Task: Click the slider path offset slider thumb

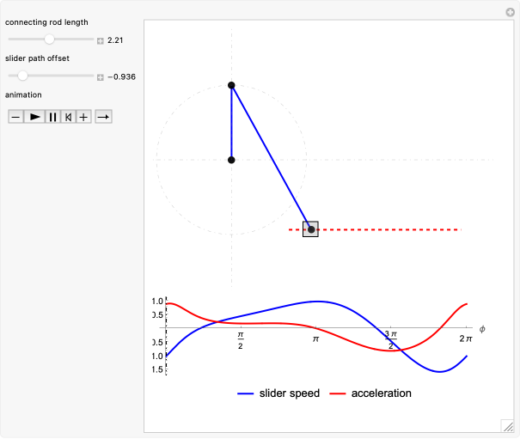Action: (22, 76)
